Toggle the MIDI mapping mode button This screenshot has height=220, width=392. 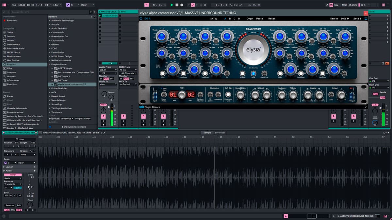click(x=344, y=5)
